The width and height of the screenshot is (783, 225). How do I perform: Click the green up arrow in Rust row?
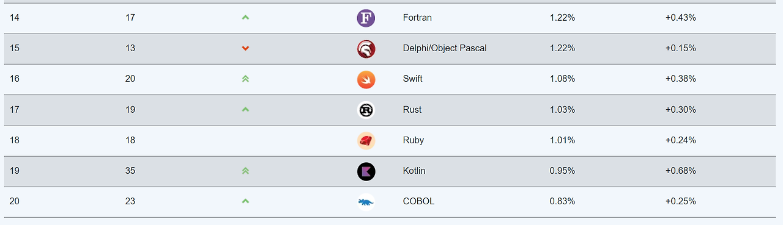pyautogui.click(x=245, y=110)
